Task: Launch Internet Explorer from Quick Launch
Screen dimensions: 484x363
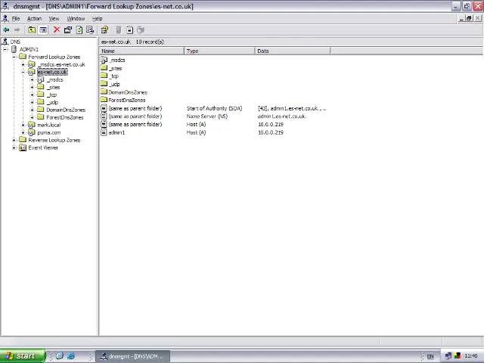Action: [71, 356]
